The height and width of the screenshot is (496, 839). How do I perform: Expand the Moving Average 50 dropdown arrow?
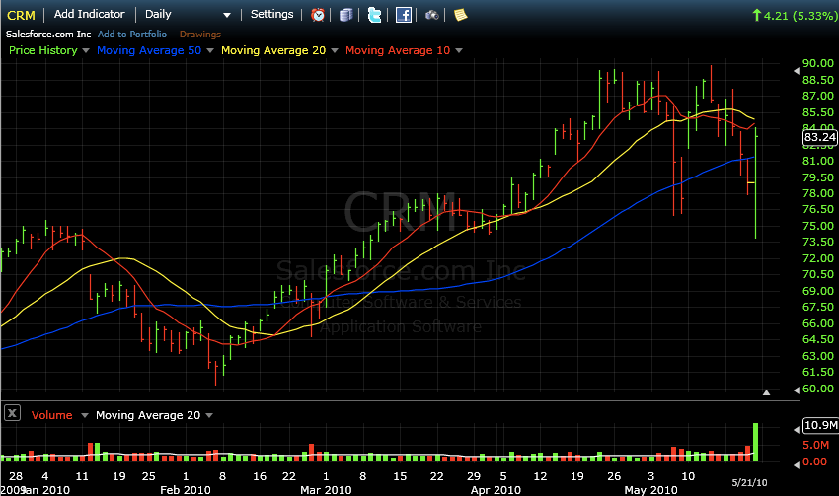209,50
